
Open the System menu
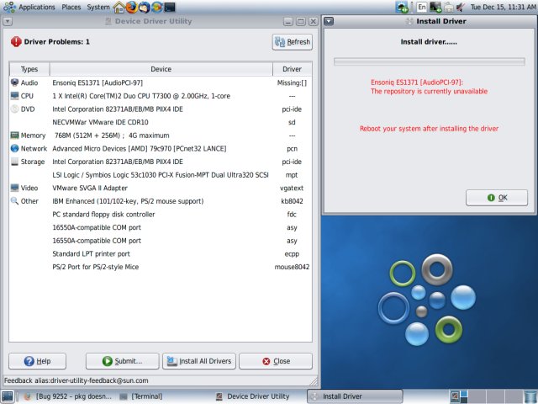[98, 7]
